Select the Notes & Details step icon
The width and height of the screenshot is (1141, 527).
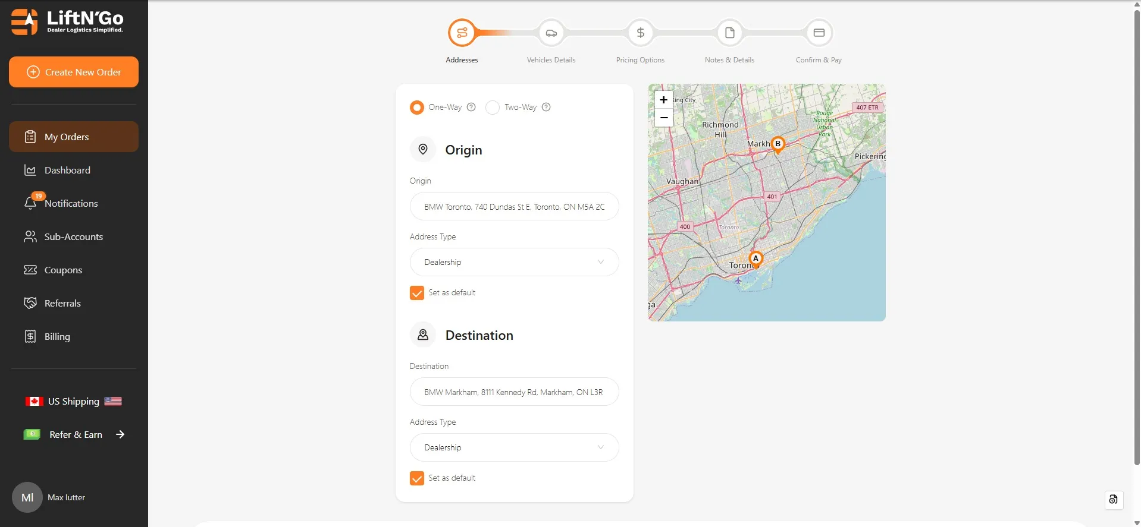tap(730, 33)
